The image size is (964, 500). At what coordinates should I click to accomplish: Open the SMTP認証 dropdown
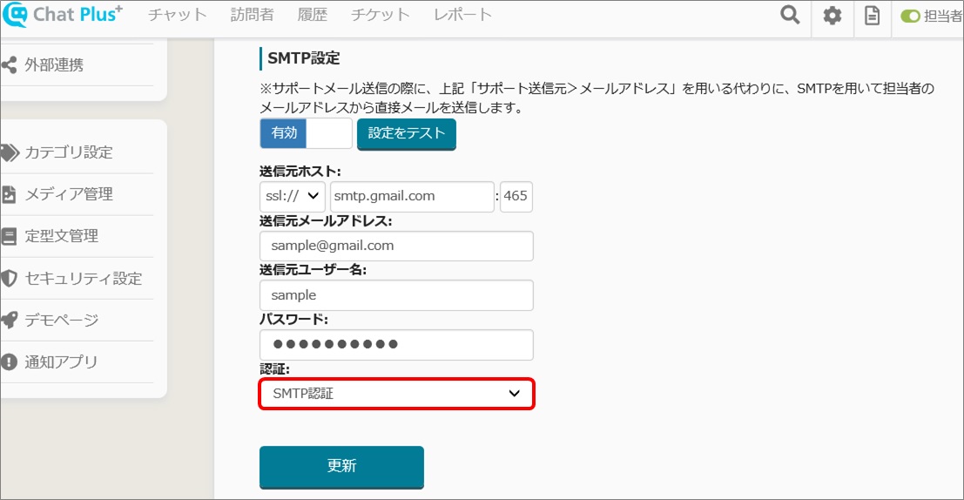coord(396,394)
